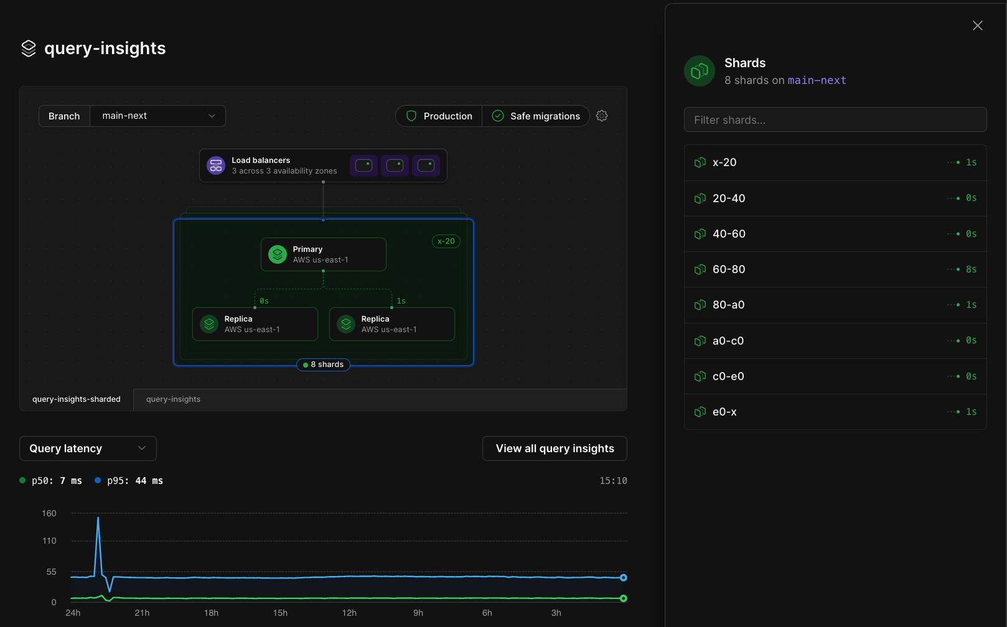Click the shard icon beside a0-c0

coord(700,341)
